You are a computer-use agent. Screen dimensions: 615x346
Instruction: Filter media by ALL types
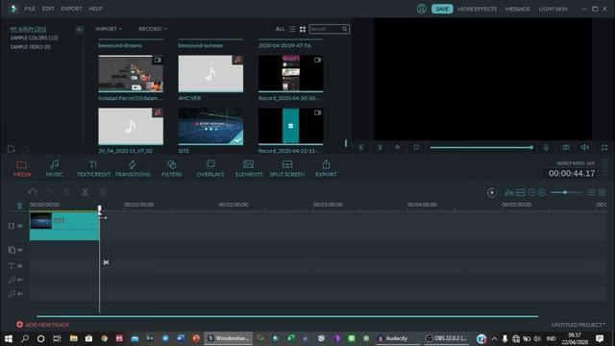[280, 29]
